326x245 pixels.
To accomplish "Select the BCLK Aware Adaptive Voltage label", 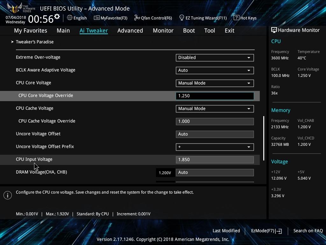I will (x=46, y=70).
